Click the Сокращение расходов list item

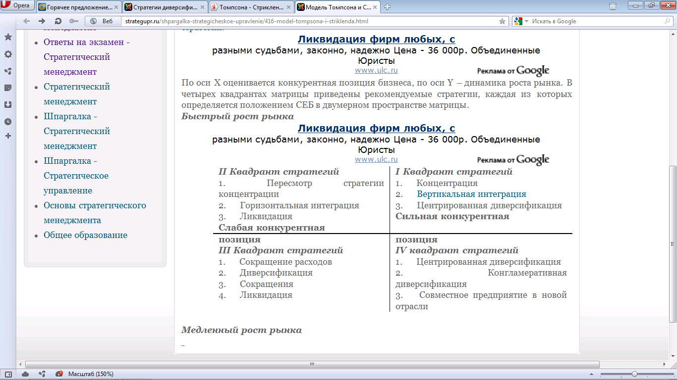tap(285, 262)
